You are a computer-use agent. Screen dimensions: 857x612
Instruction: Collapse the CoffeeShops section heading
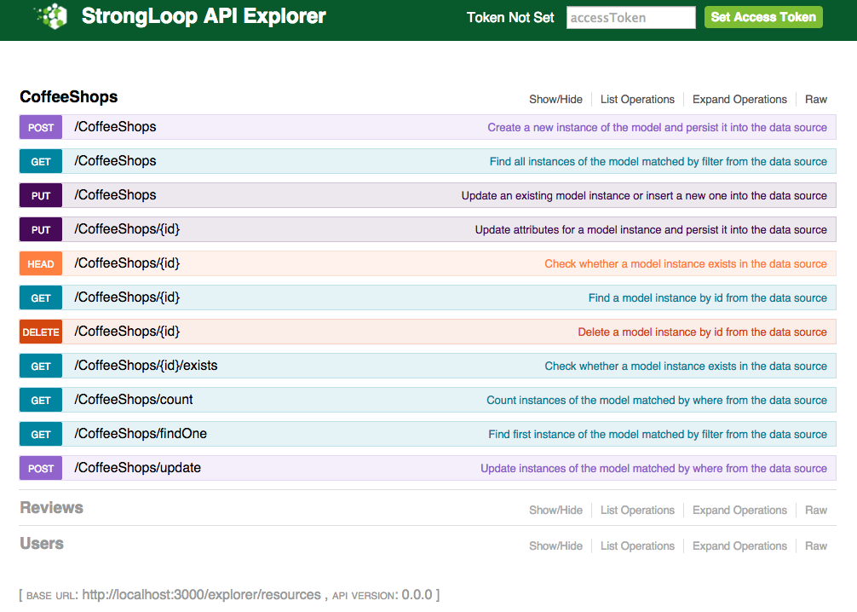coord(69,97)
